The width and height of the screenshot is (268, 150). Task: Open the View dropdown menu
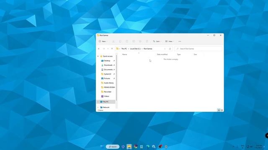[170, 41]
